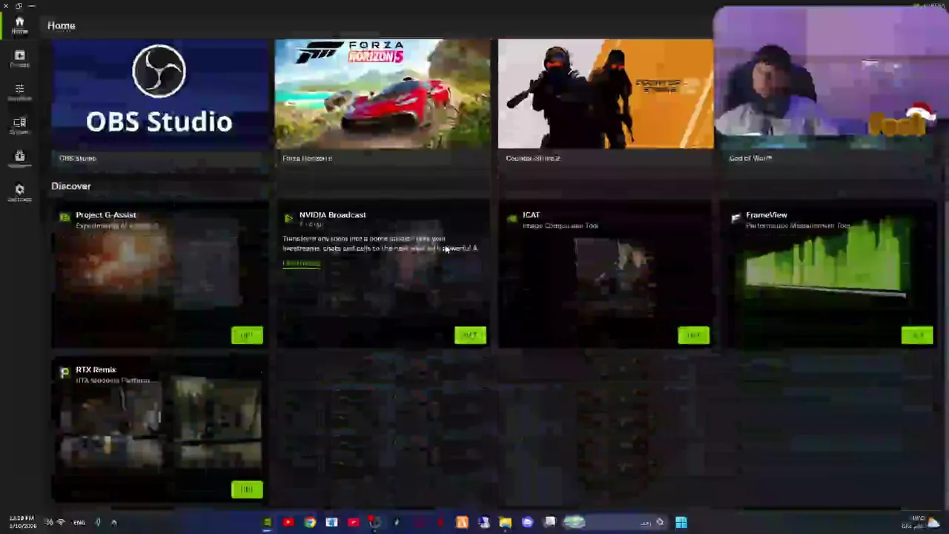
Task: Click the ENG language indicator in tray
Action: tap(79, 522)
